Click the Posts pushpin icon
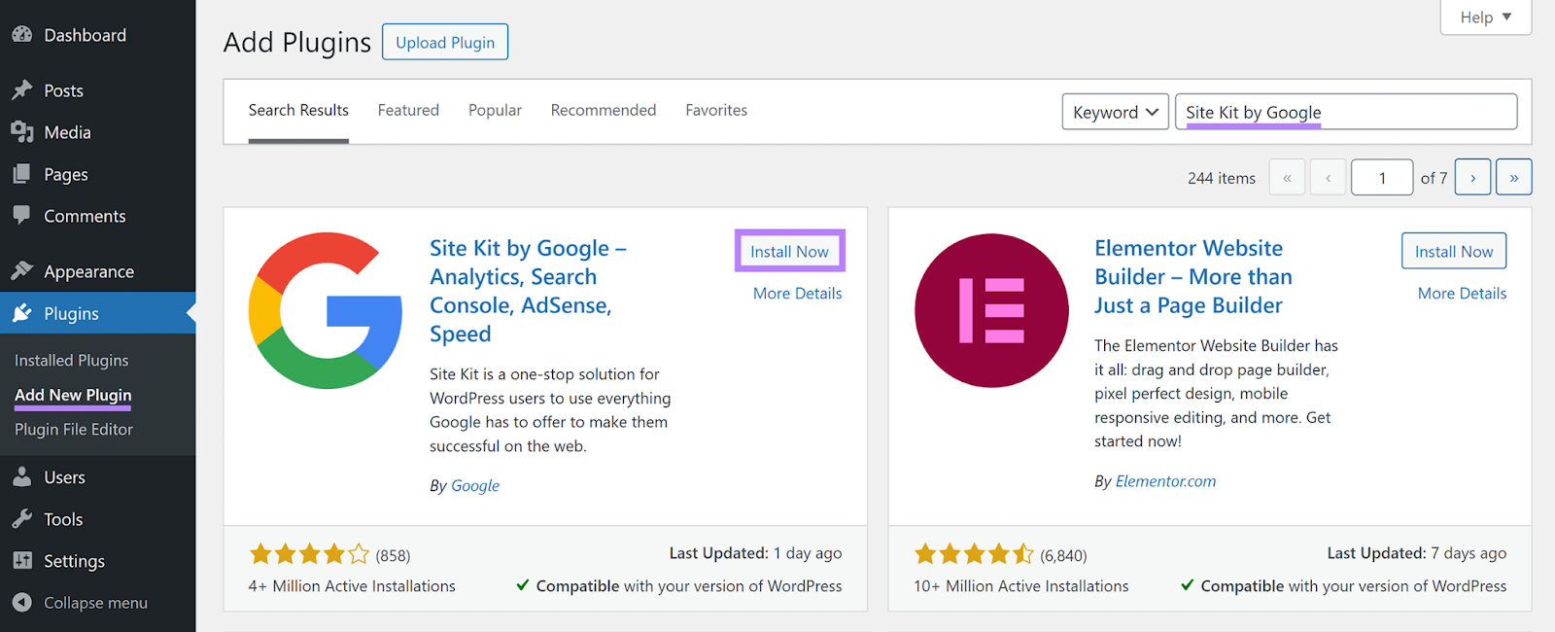Screen dimensions: 1555x632 [x=22, y=90]
